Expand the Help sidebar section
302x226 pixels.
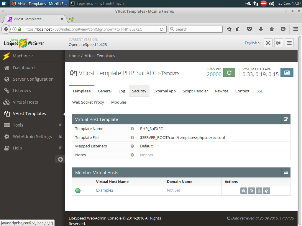click(x=60, y=148)
